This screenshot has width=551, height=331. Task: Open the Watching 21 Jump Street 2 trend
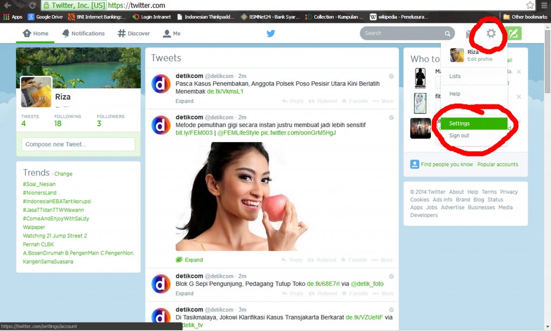(x=55, y=236)
